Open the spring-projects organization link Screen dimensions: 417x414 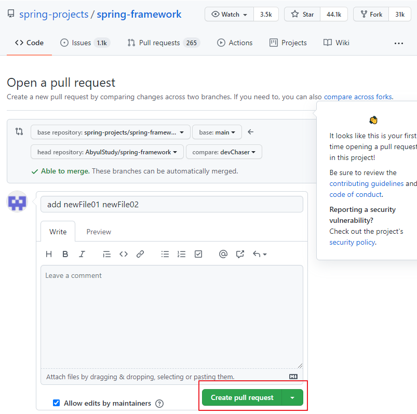pyautogui.click(x=53, y=14)
